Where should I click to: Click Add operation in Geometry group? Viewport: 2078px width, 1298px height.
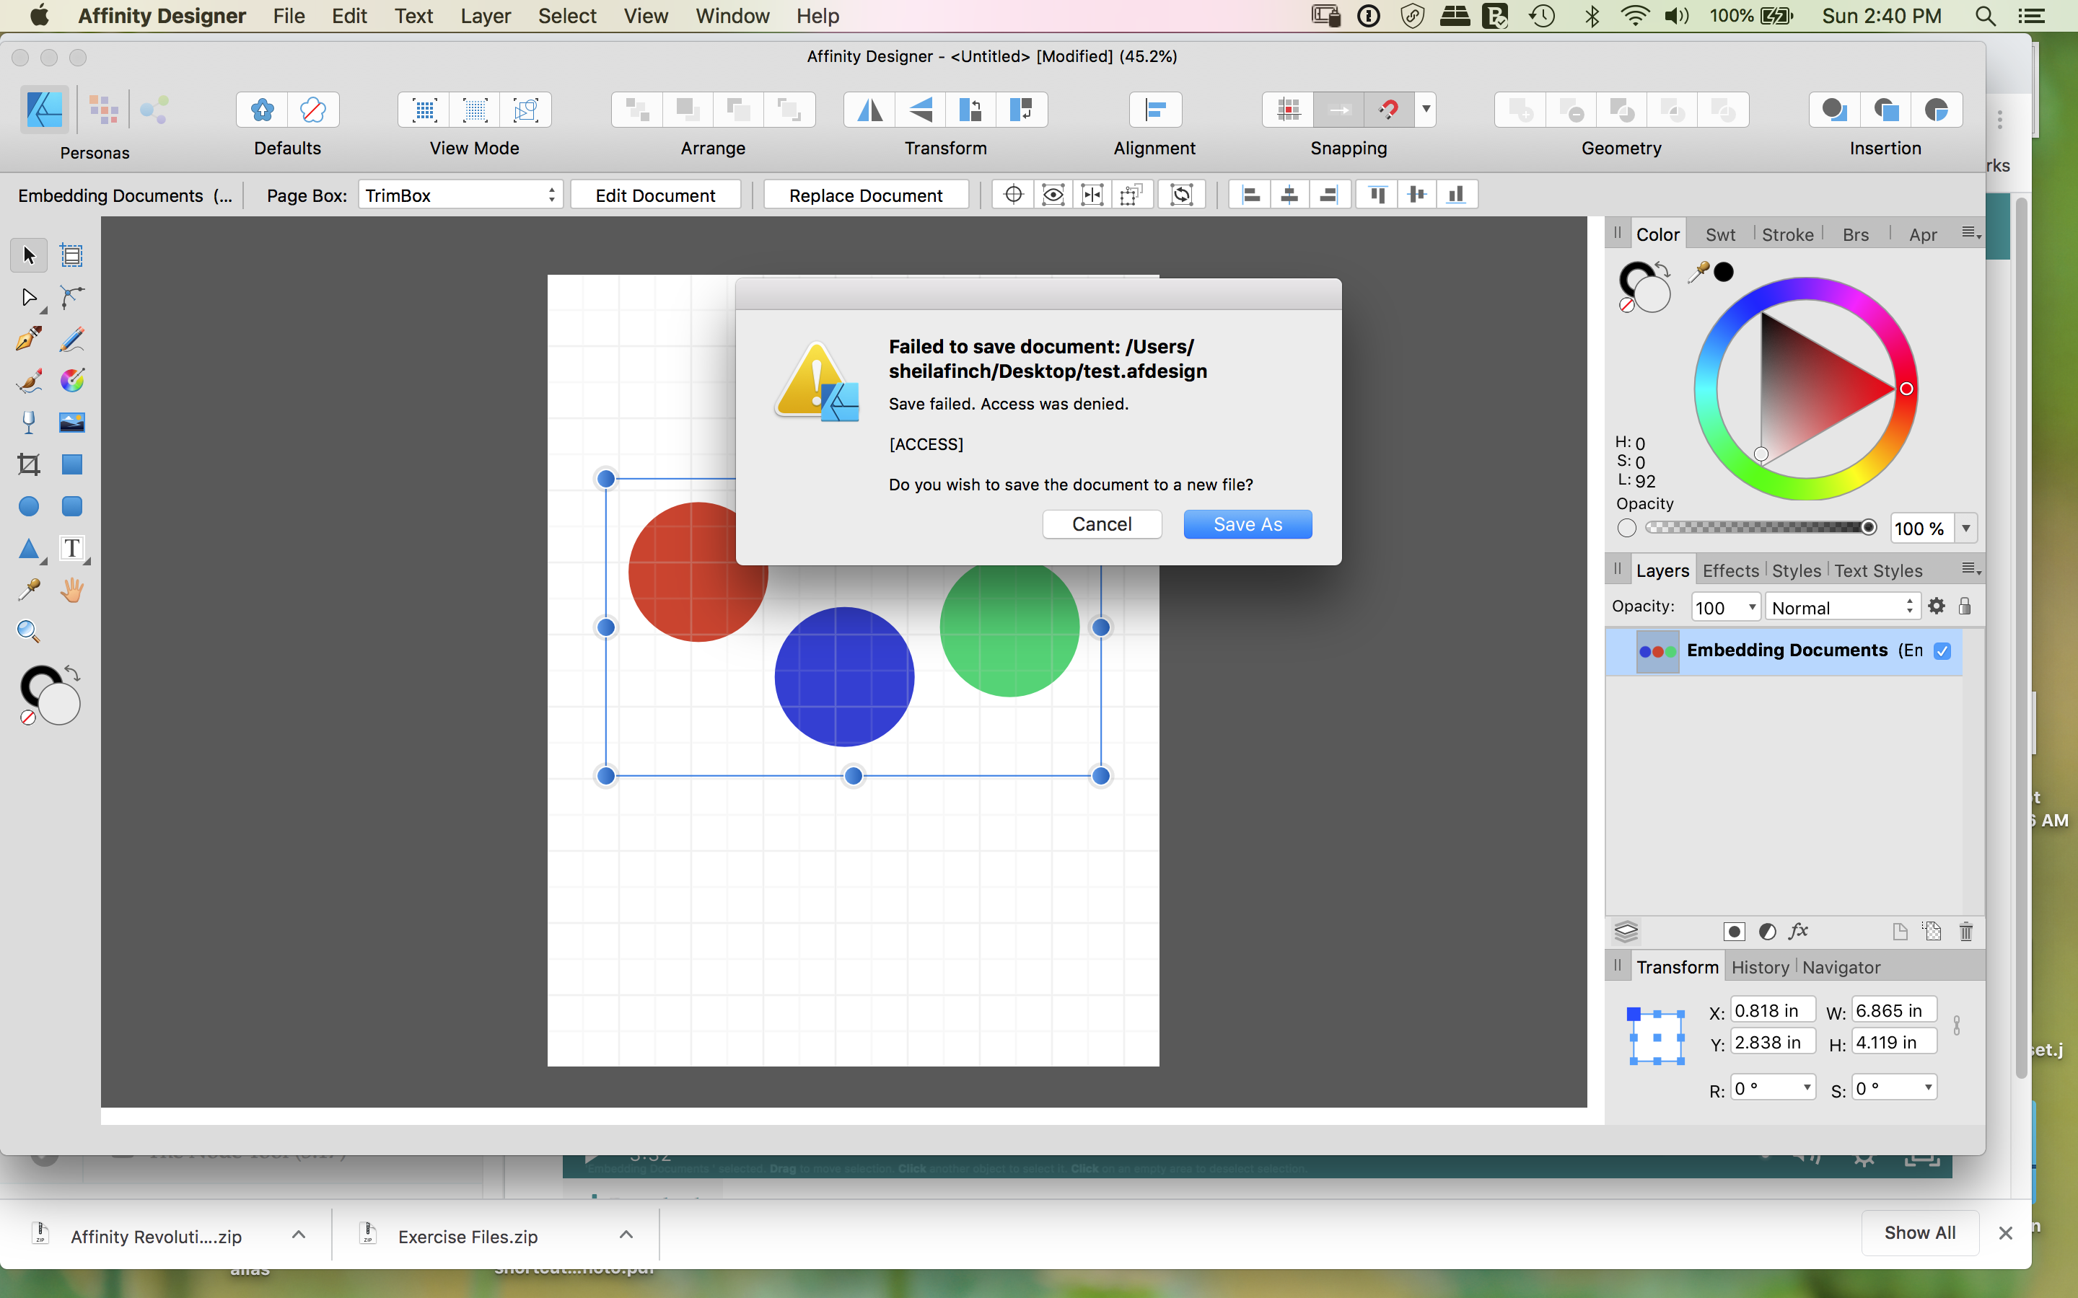coord(1521,110)
